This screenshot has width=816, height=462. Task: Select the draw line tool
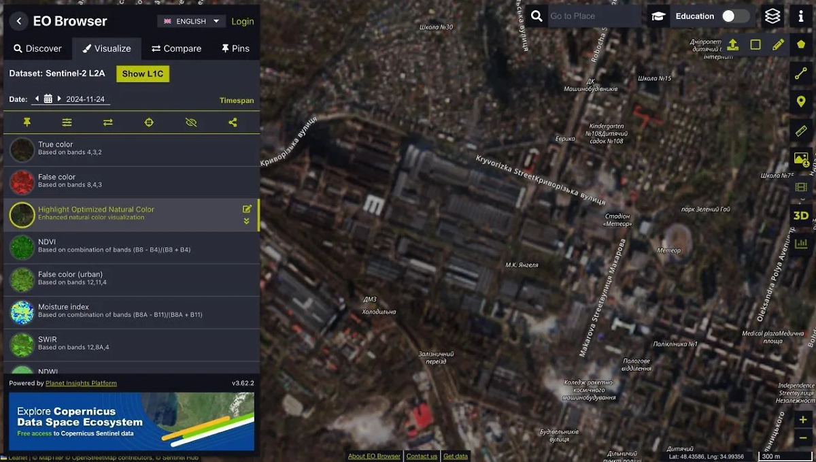pos(801,73)
